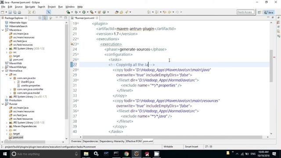Click the Last Edit Location icon
The image size is (281, 158).
(x=165, y=12)
